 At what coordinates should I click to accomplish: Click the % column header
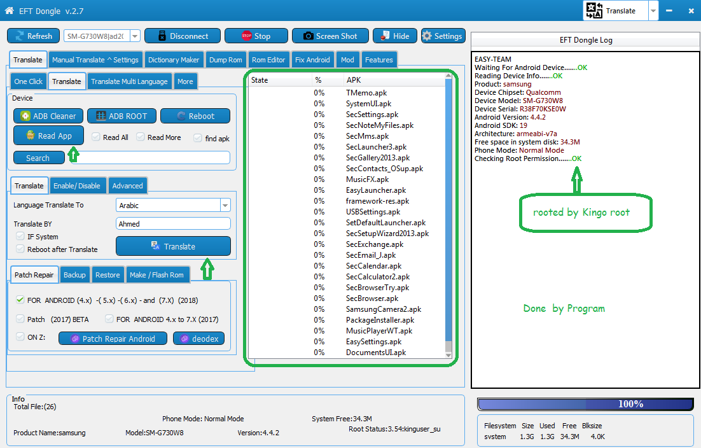(327, 80)
